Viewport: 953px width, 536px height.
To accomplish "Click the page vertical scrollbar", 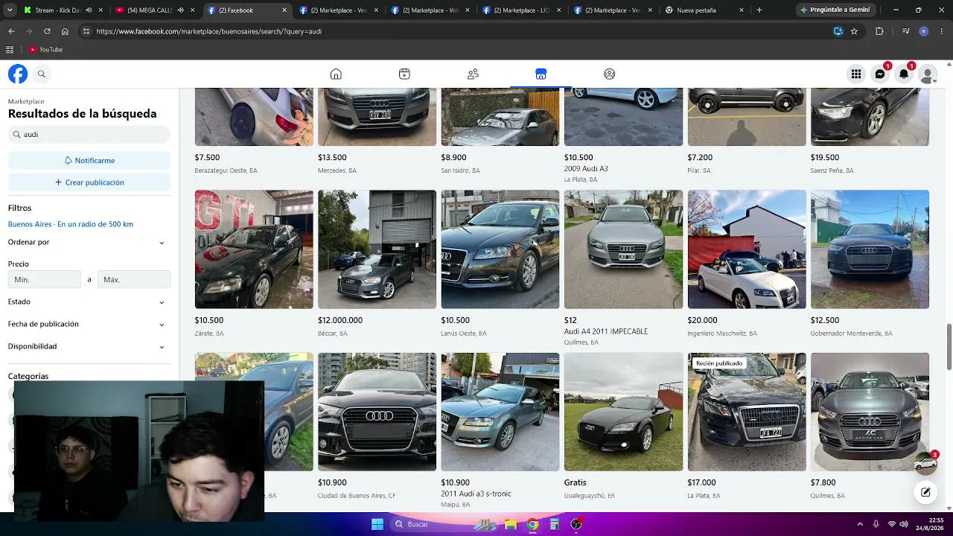I will (949, 346).
